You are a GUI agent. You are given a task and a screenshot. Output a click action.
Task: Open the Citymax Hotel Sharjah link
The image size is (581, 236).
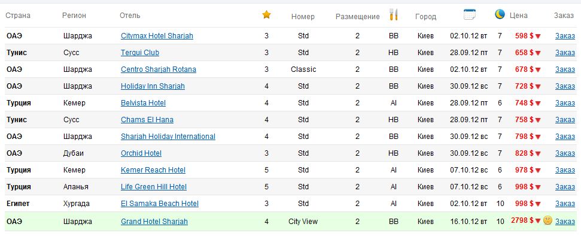tap(157, 36)
